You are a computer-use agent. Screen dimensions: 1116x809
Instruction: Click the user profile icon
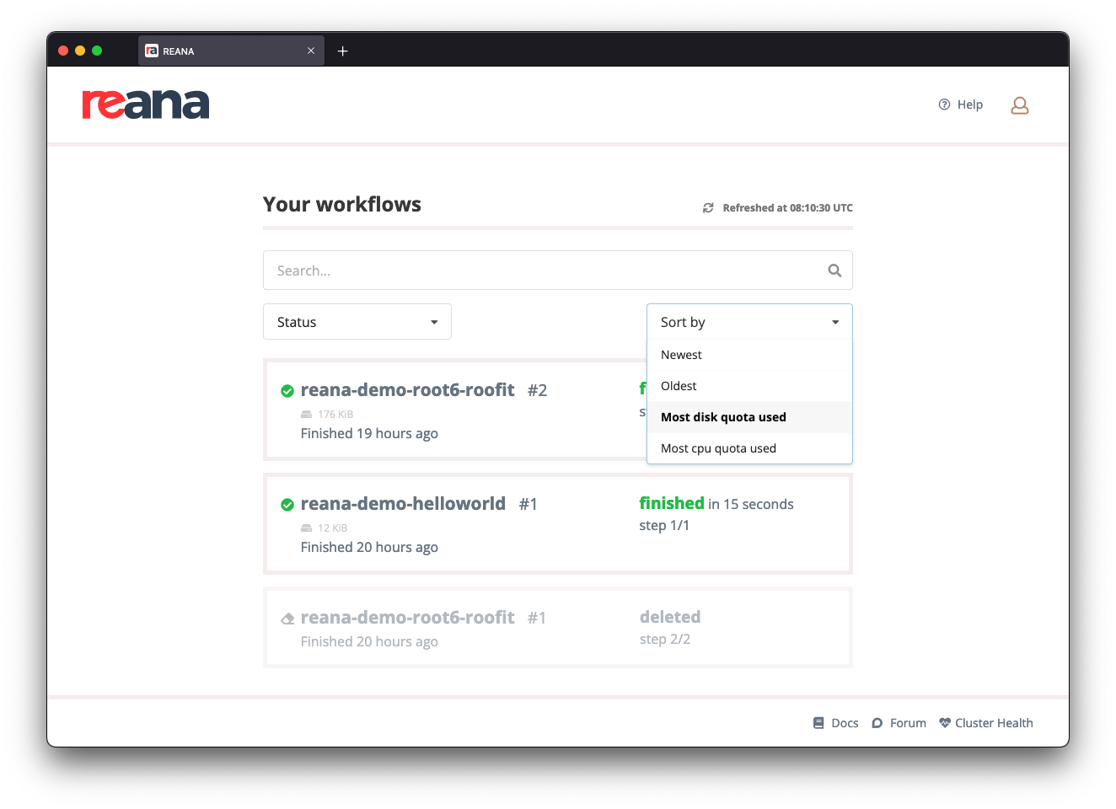pyautogui.click(x=1019, y=104)
